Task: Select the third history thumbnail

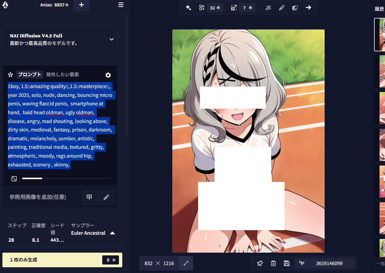Action: point(380,108)
